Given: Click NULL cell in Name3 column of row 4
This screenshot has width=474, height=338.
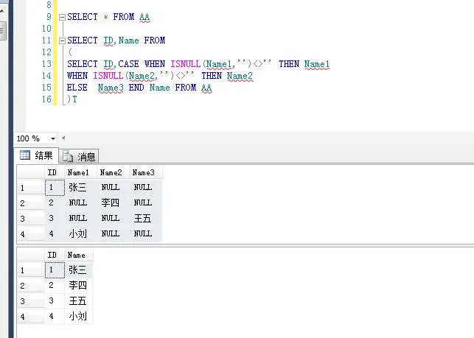Looking at the screenshot, I should 146,233.
